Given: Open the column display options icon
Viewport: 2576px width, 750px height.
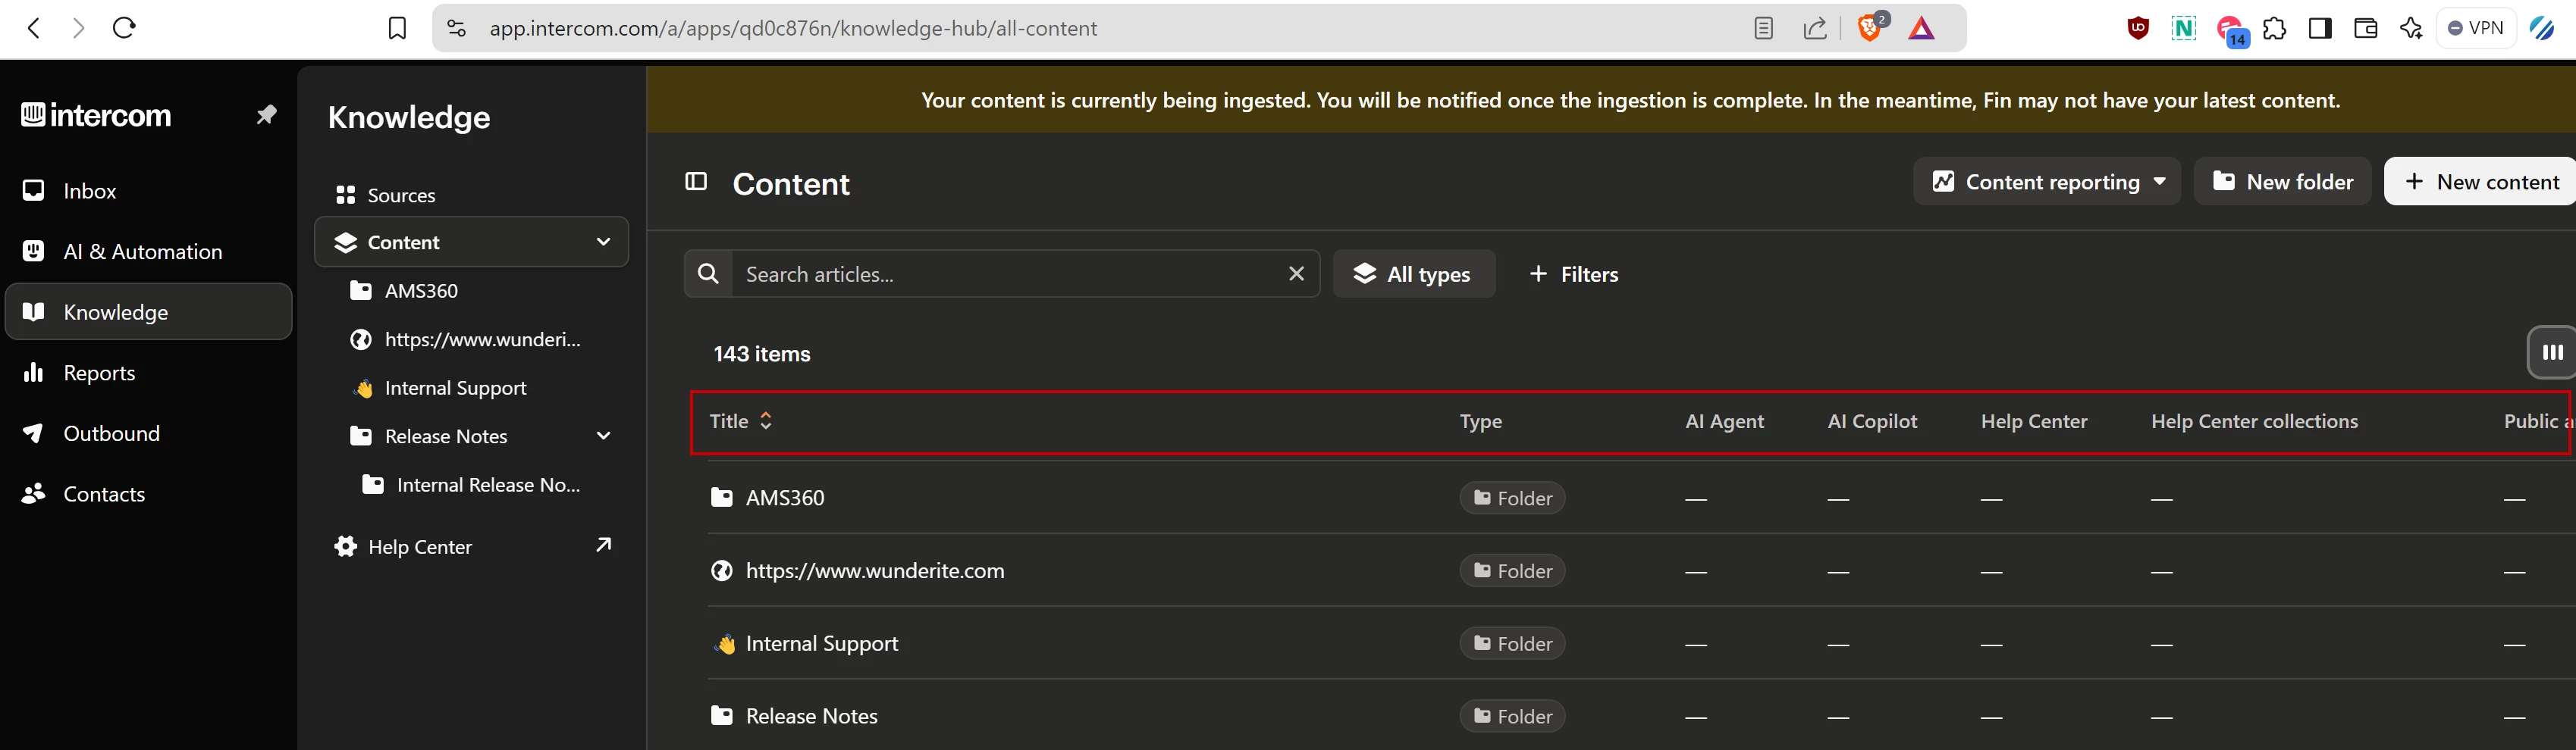Looking at the screenshot, I should tap(2551, 352).
